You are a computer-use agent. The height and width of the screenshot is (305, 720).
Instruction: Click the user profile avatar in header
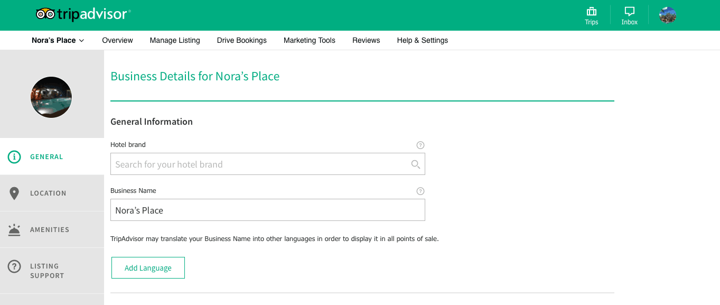668,15
